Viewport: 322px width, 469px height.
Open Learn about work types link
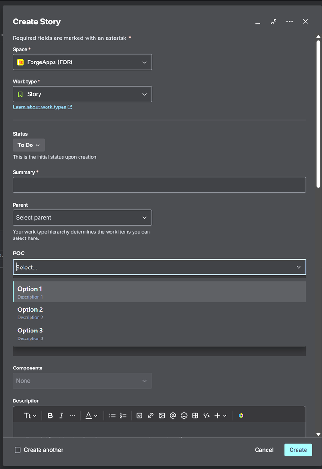39,107
